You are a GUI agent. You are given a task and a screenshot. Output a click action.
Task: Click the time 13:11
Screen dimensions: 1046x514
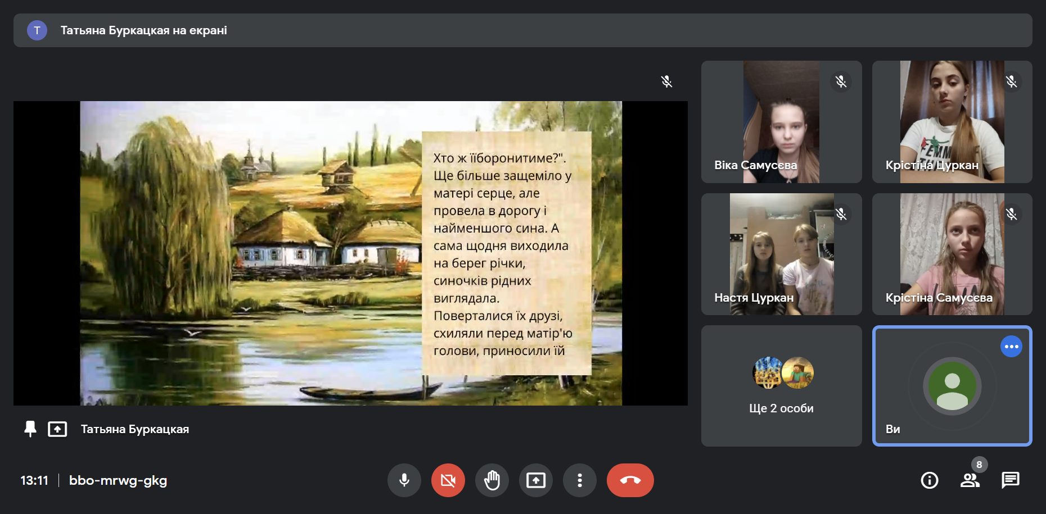pyautogui.click(x=34, y=480)
